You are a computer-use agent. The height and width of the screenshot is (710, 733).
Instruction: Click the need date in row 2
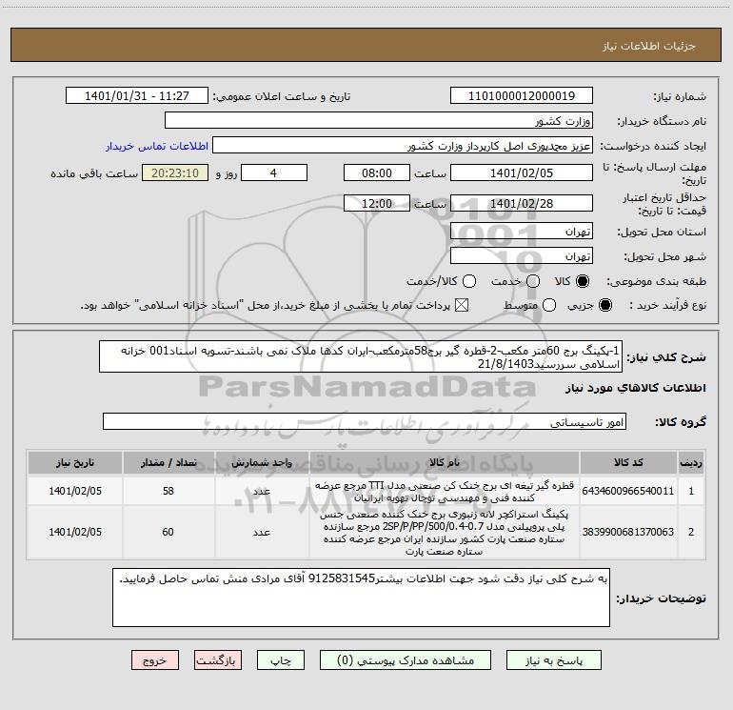tap(75, 532)
